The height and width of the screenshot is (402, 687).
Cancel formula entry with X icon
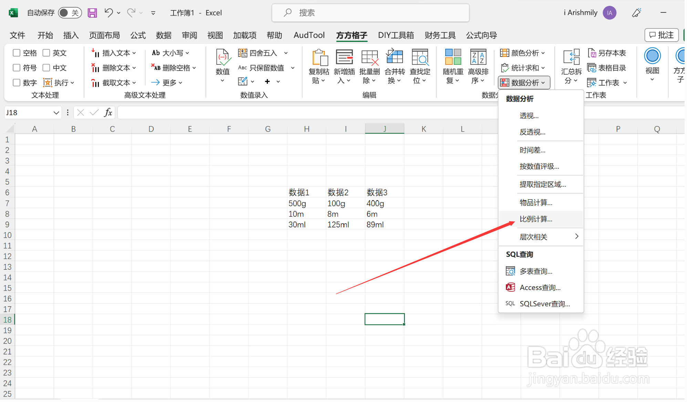click(x=81, y=113)
